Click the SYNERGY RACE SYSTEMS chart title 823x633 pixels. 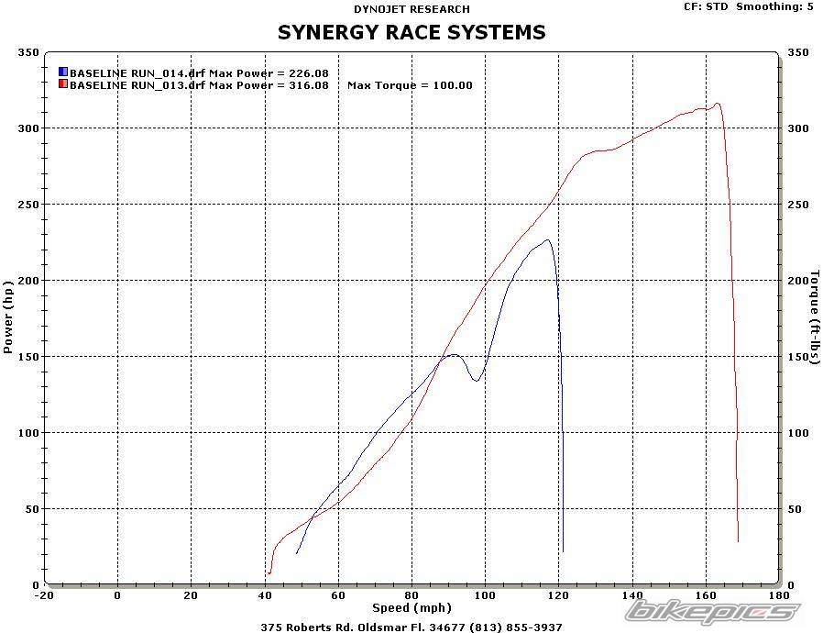click(x=411, y=33)
